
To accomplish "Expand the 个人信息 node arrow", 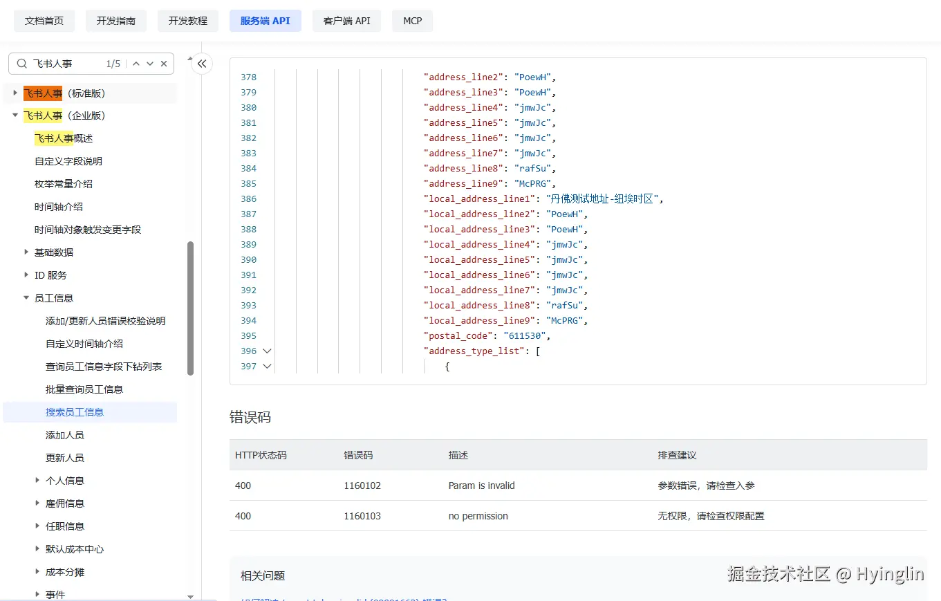I will 37,481.
